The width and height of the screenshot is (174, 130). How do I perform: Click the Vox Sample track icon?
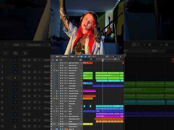coord(57,86)
